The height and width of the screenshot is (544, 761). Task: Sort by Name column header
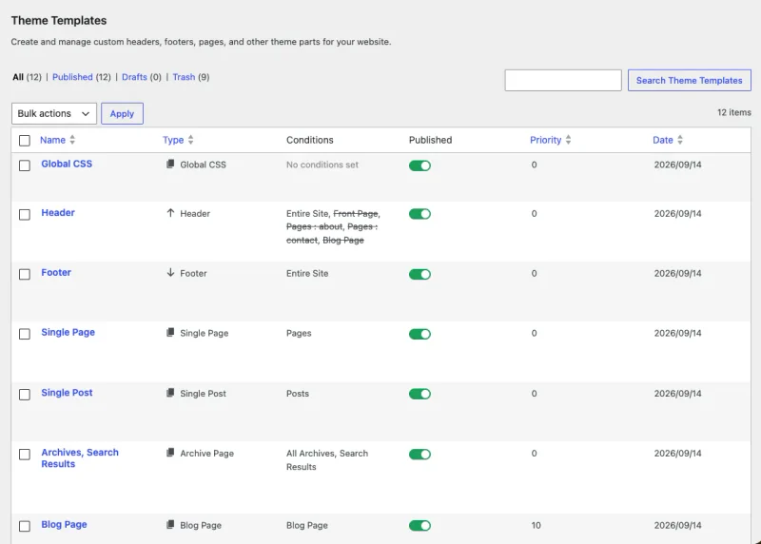coord(52,140)
